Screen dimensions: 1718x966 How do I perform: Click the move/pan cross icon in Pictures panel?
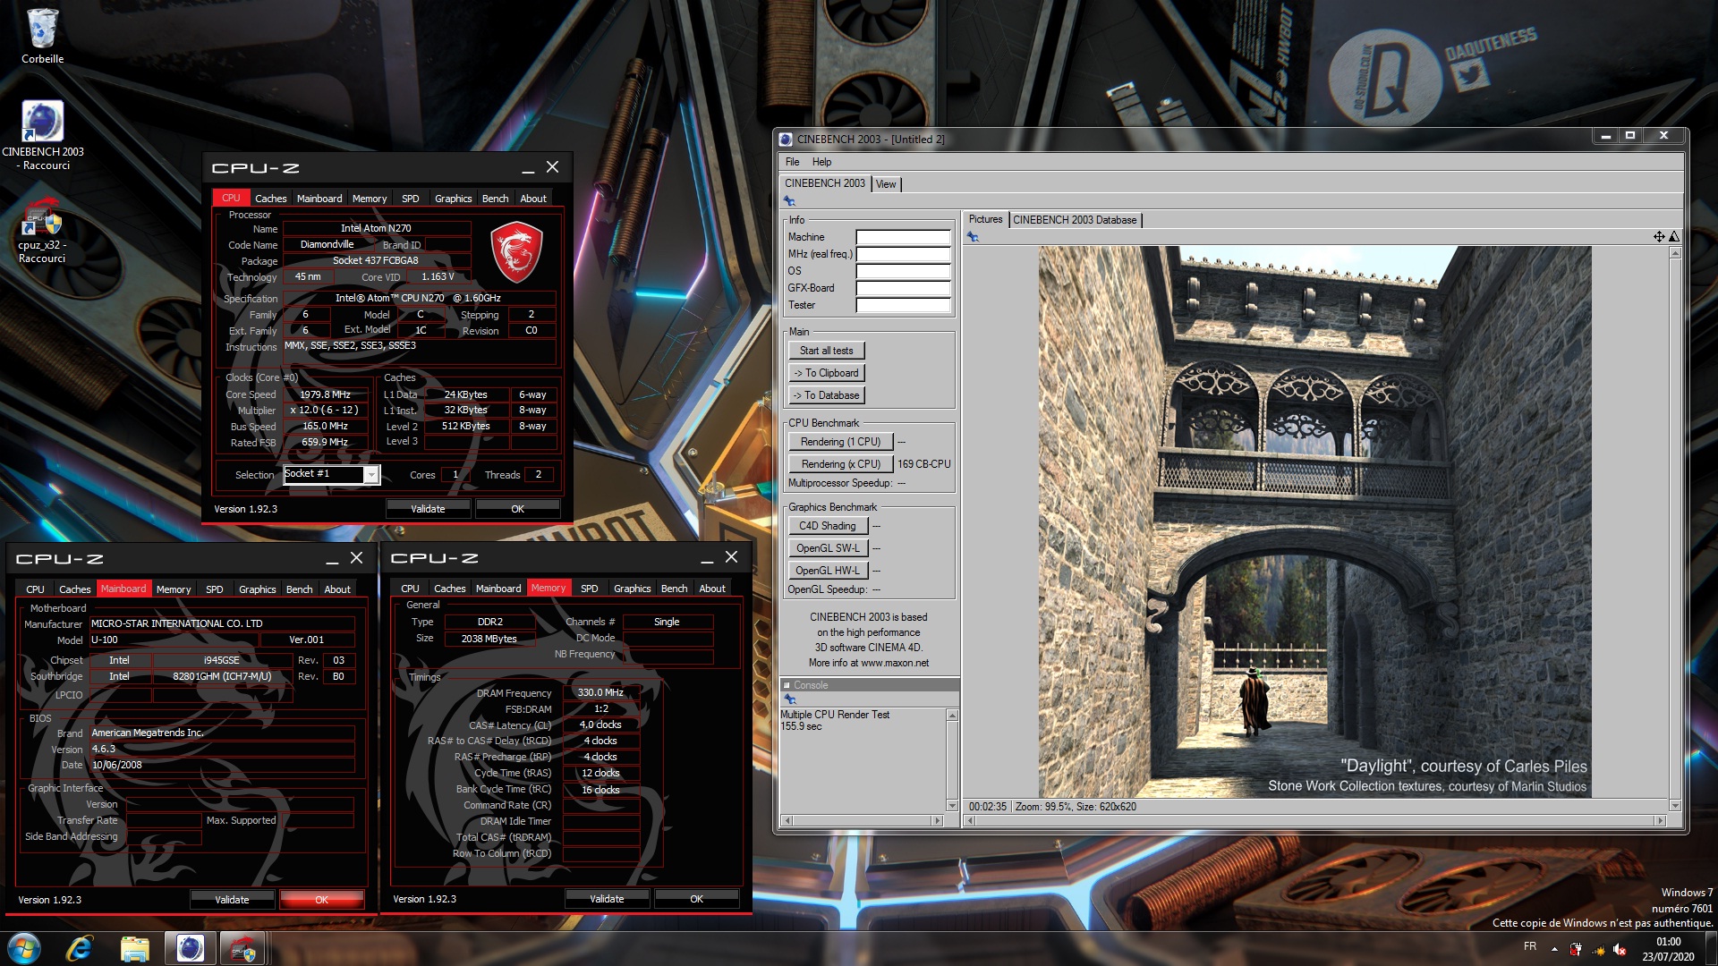click(x=1659, y=236)
